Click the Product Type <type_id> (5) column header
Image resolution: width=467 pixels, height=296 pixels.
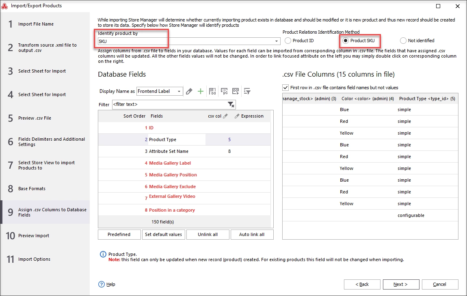point(427,99)
